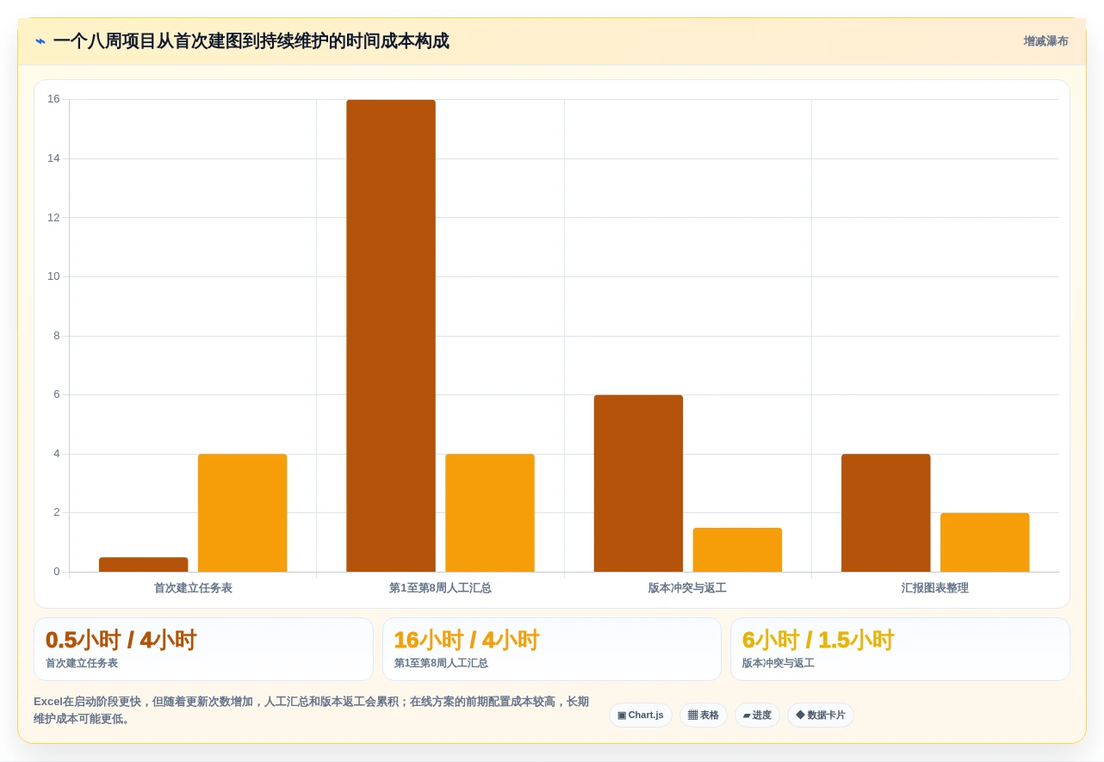Screen dimensions: 1104x762
Task: Select the 表格 tag chip
Action: [x=704, y=716]
